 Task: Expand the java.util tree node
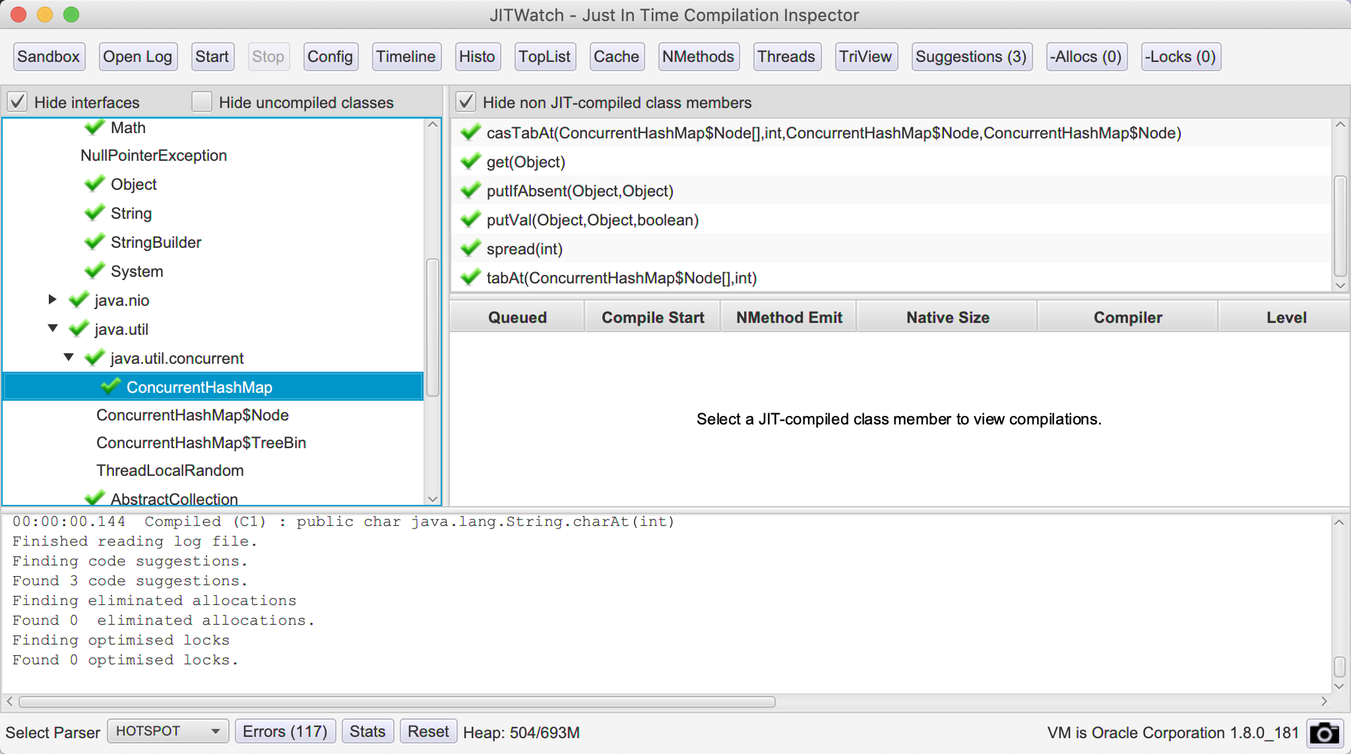click(x=53, y=330)
